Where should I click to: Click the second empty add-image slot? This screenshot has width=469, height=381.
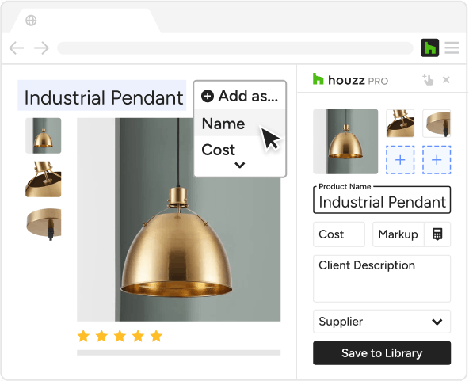[437, 160]
